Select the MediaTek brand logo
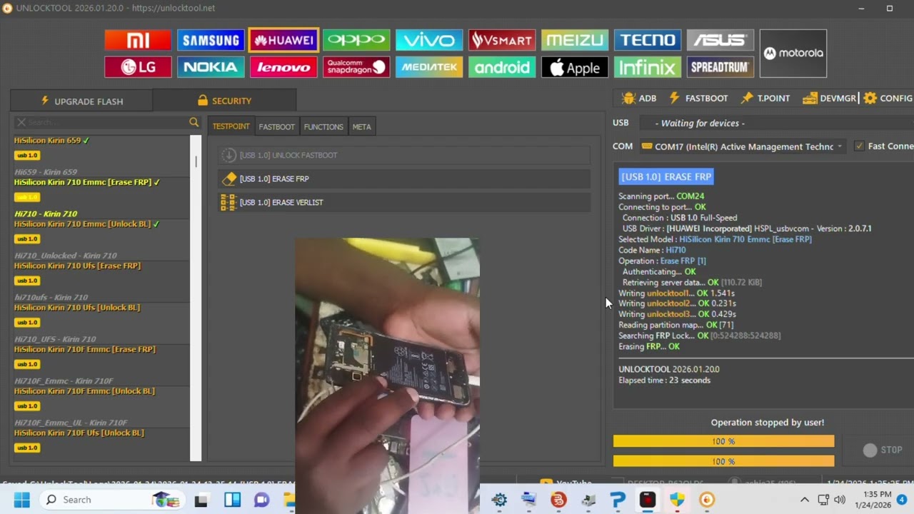 click(x=429, y=67)
